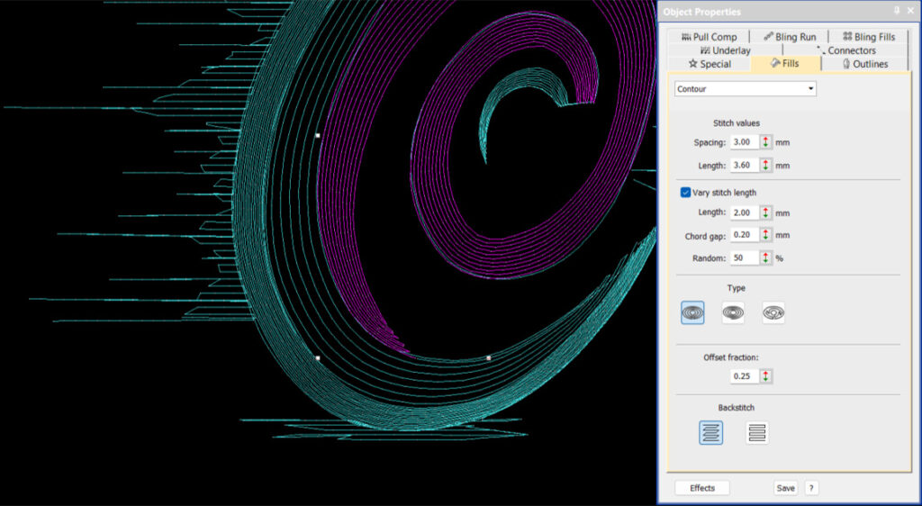Choose the slanted backstitch option
The height and width of the screenshot is (506, 922).
point(711,432)
